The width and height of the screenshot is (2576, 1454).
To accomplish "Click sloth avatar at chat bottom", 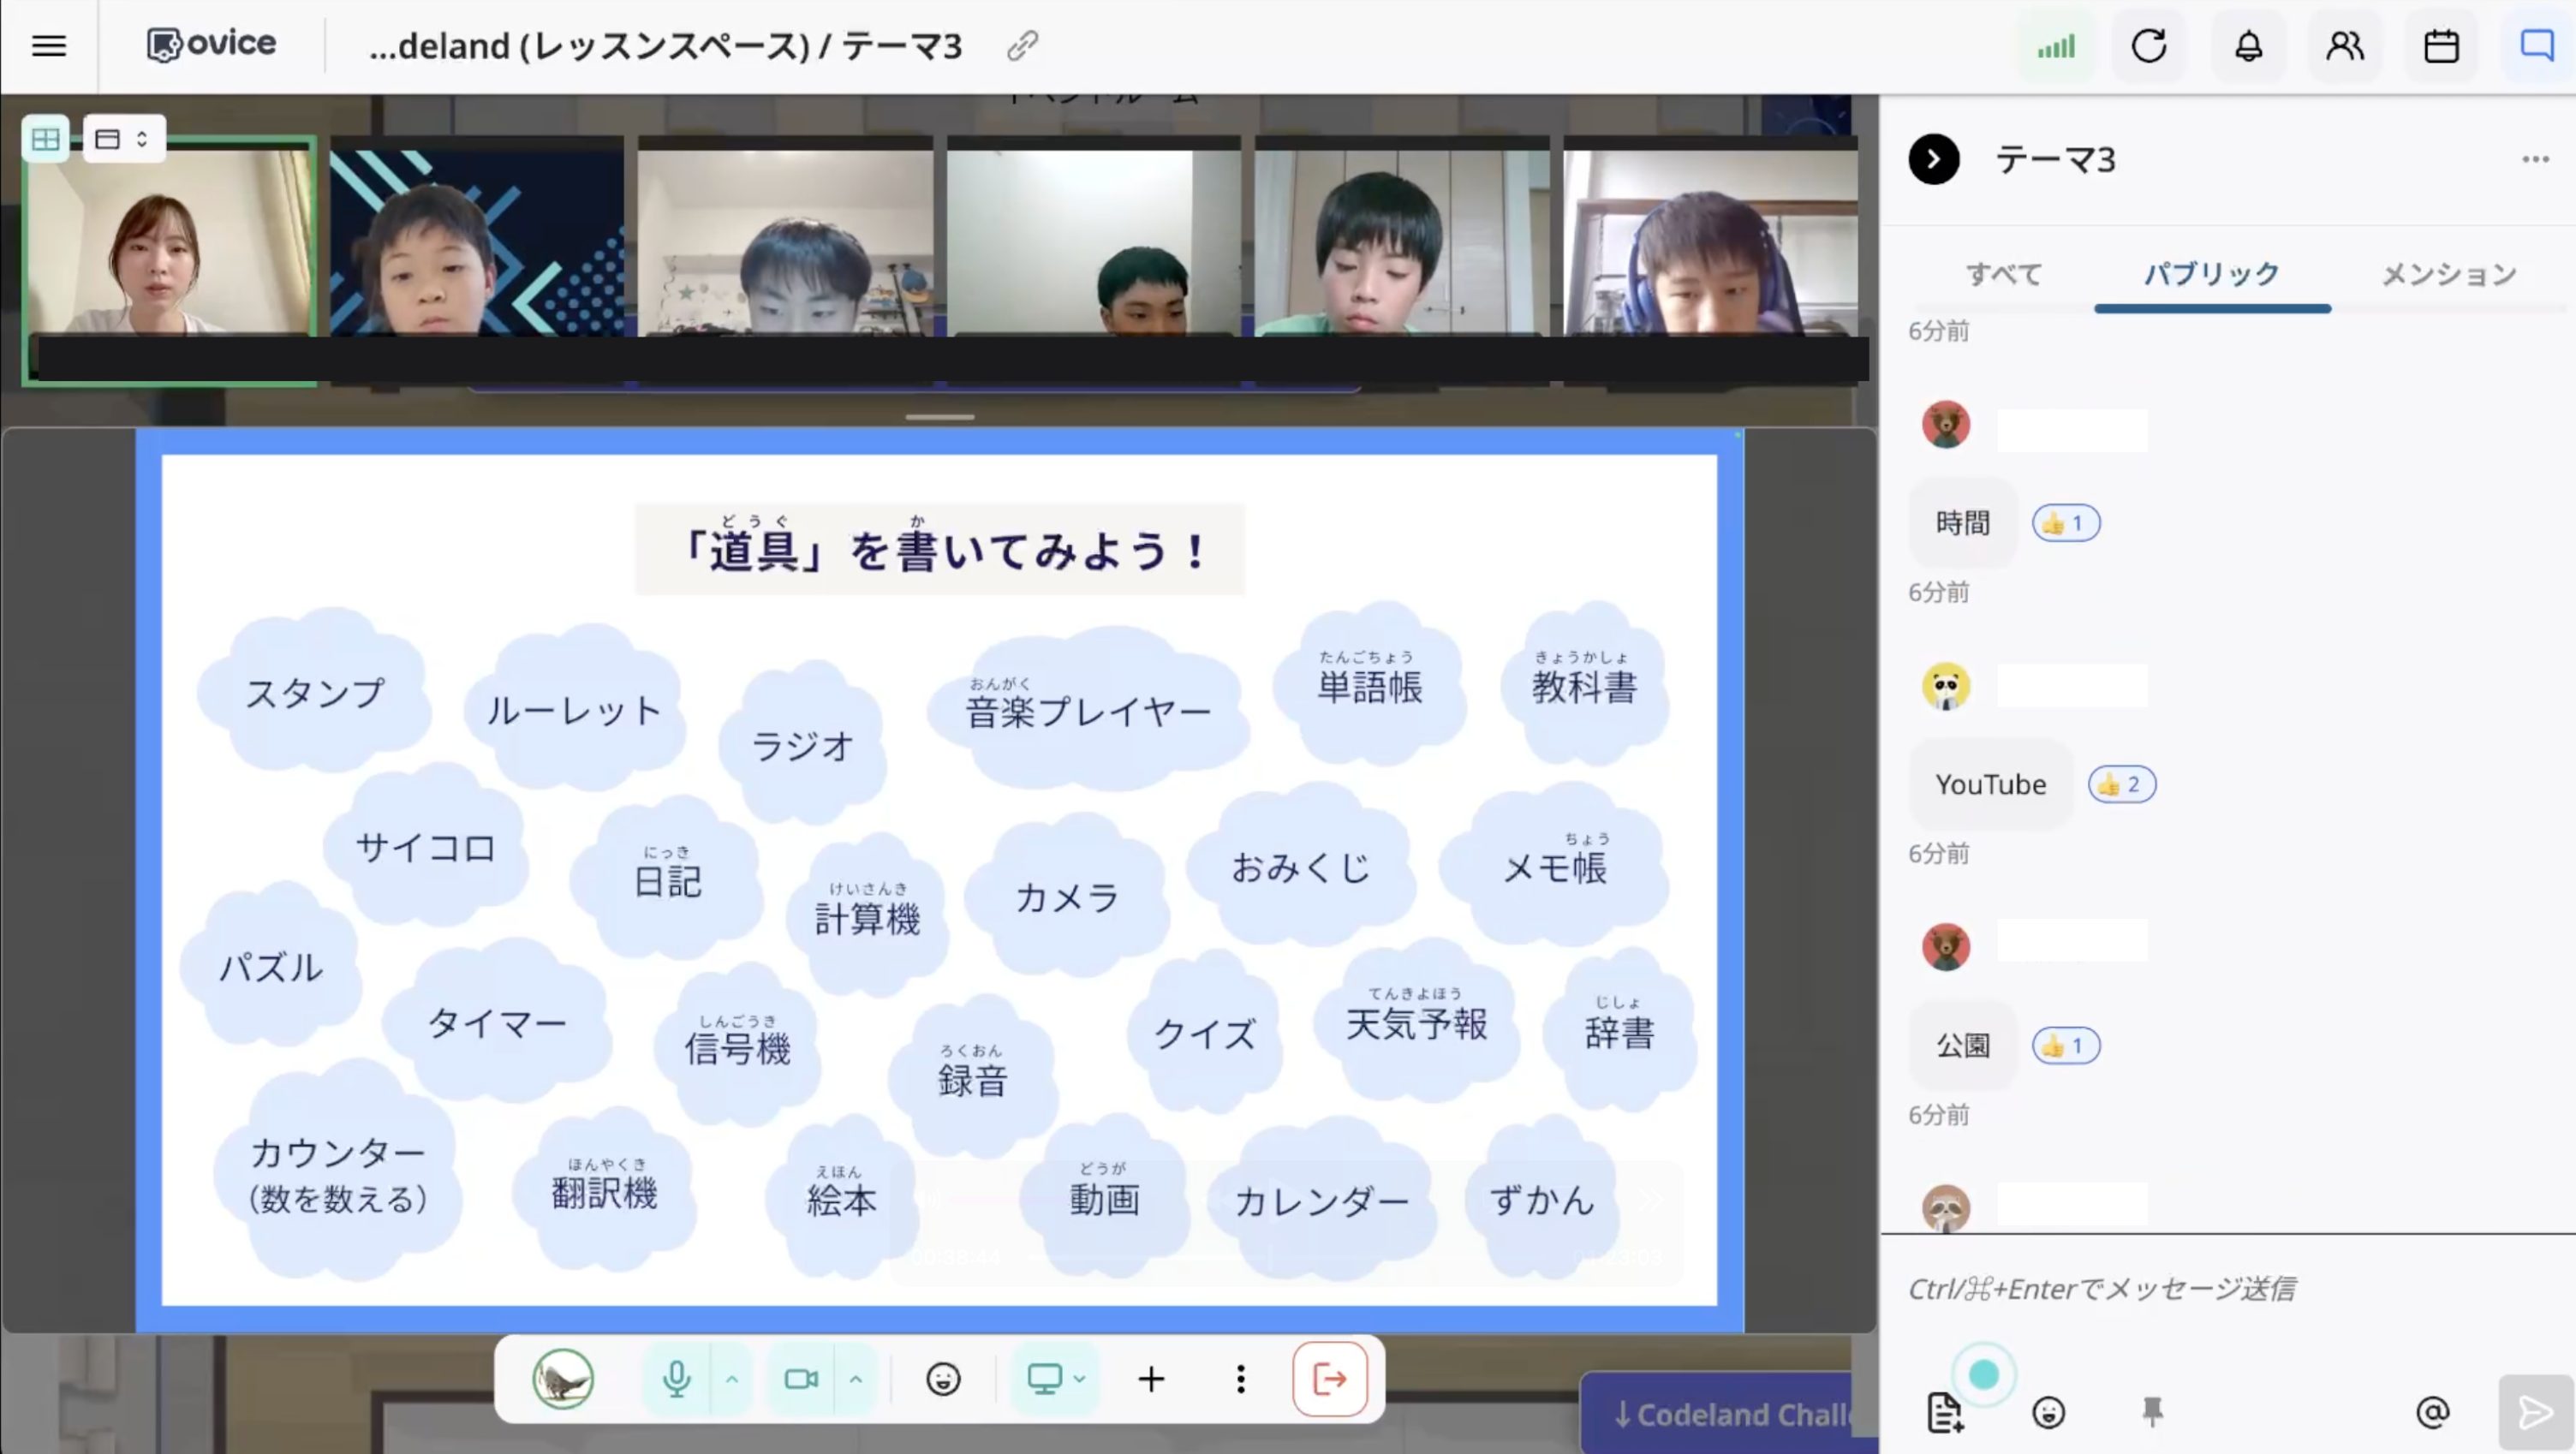I will pyautogui.click(x=1946, y=1209).
